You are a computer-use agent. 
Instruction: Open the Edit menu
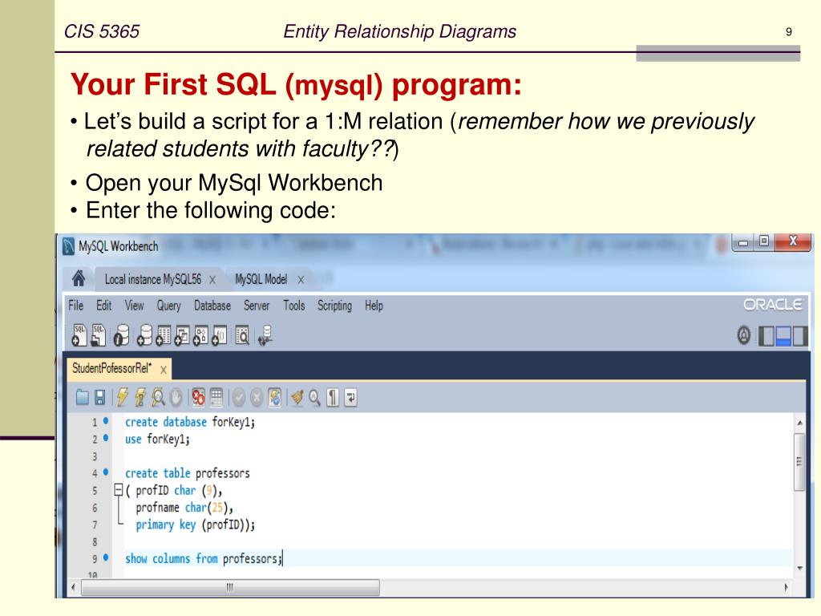(103, 306)
